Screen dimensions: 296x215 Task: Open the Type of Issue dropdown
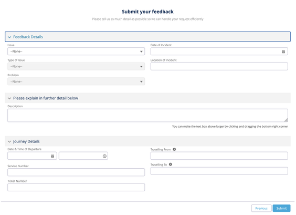76,66
